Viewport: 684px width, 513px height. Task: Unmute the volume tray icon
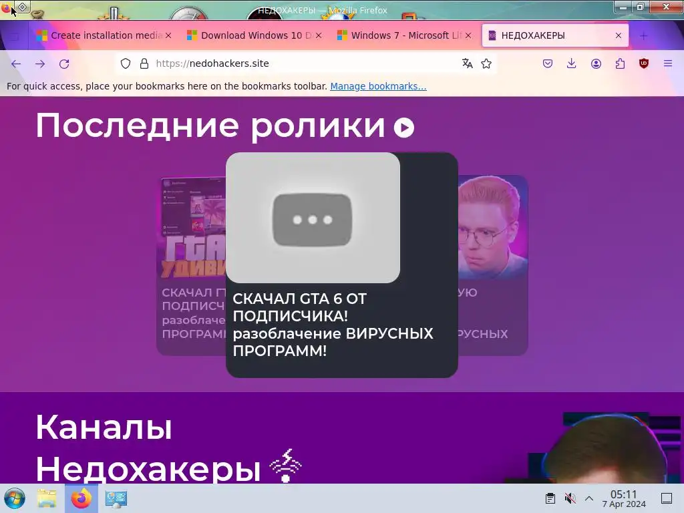point(570,498)
